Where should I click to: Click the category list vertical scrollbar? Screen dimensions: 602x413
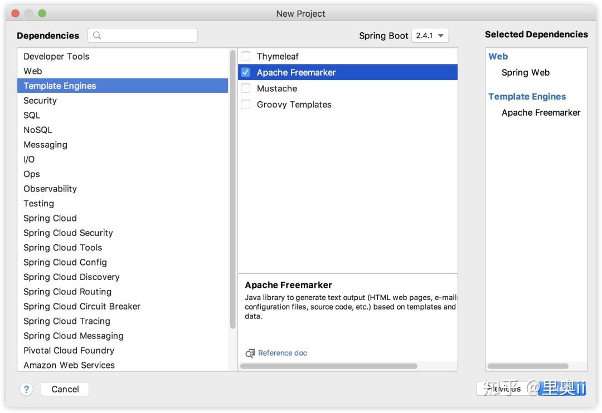click(x=232, y=189)
